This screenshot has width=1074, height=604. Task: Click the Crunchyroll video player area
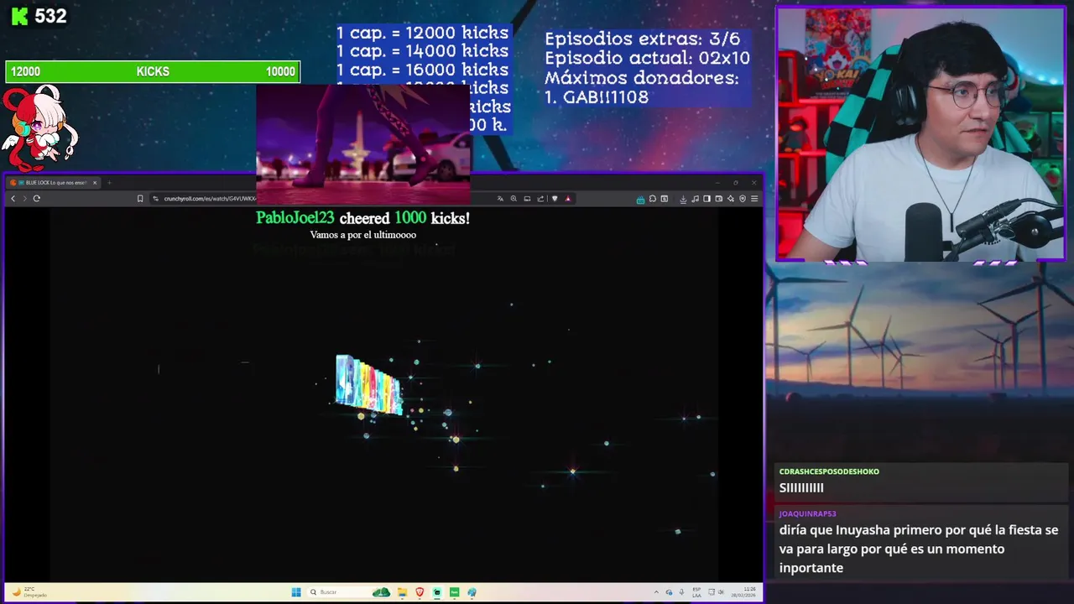tap(383, 394)
